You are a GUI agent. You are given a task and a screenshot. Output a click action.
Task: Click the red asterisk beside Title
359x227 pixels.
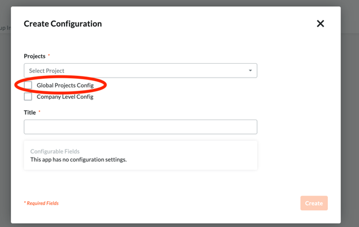click(39, 111)
